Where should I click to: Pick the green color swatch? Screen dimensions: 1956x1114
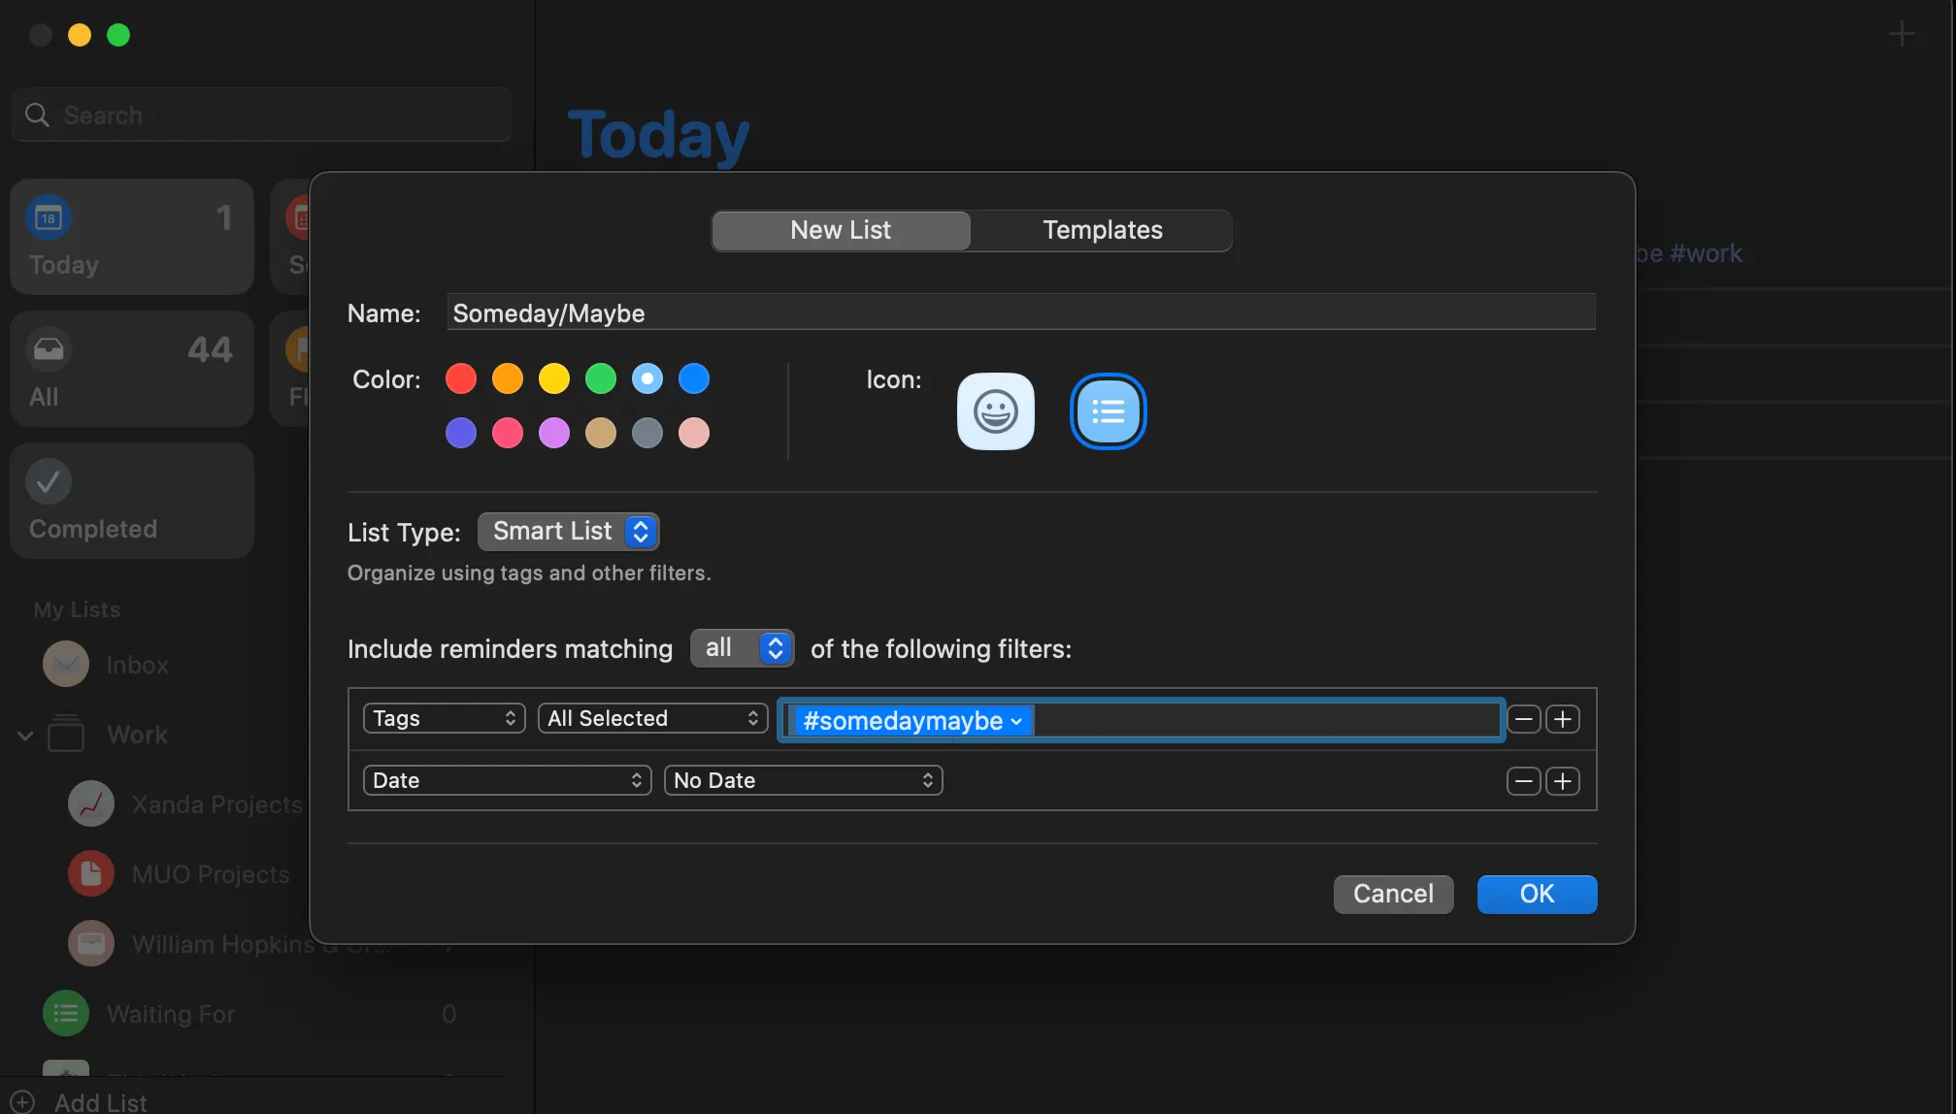pyautogui.click(x=601, y=378)
